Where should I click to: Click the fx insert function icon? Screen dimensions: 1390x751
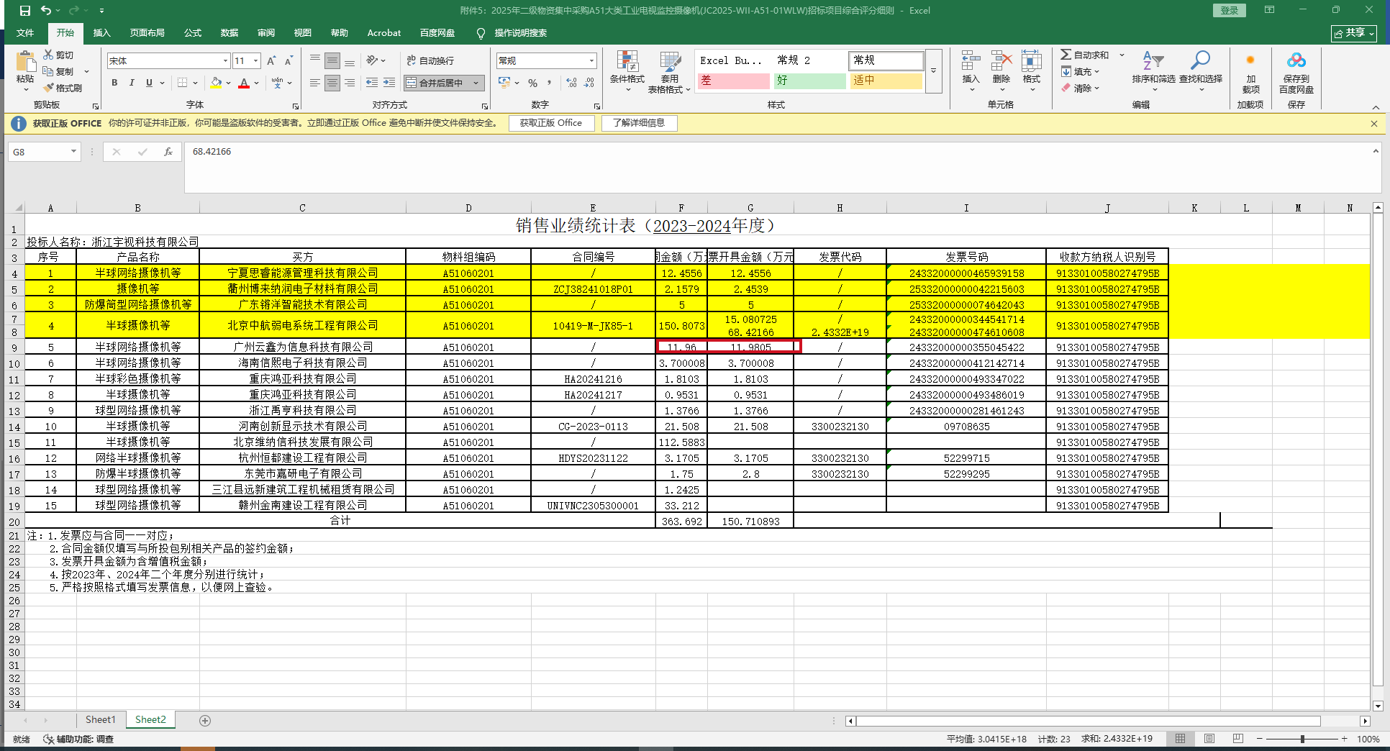point(168,152)
